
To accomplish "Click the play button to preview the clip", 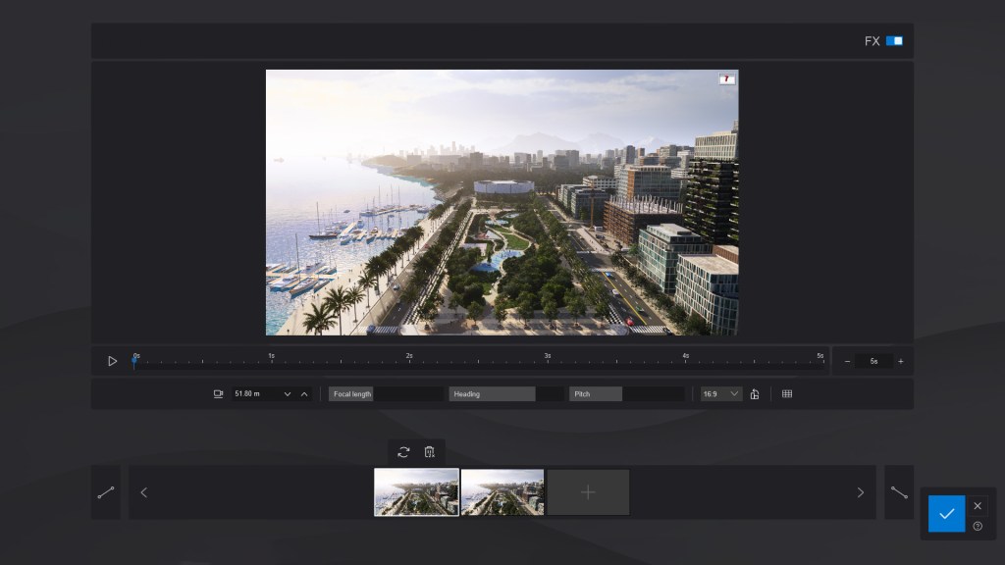I will pyautogui.click(x=112, y=361).
